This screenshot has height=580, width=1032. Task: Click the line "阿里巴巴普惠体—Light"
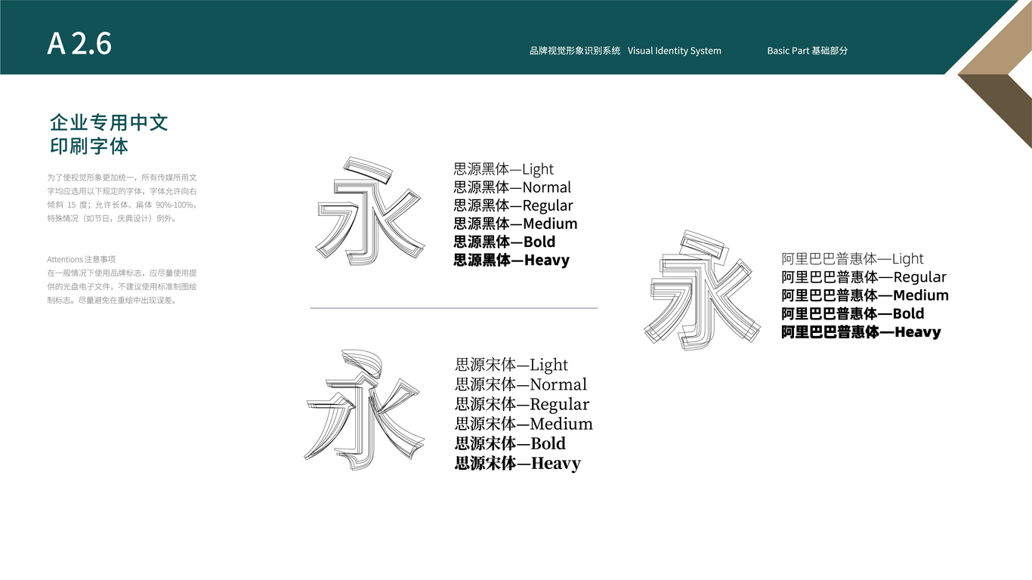(853, 259)
